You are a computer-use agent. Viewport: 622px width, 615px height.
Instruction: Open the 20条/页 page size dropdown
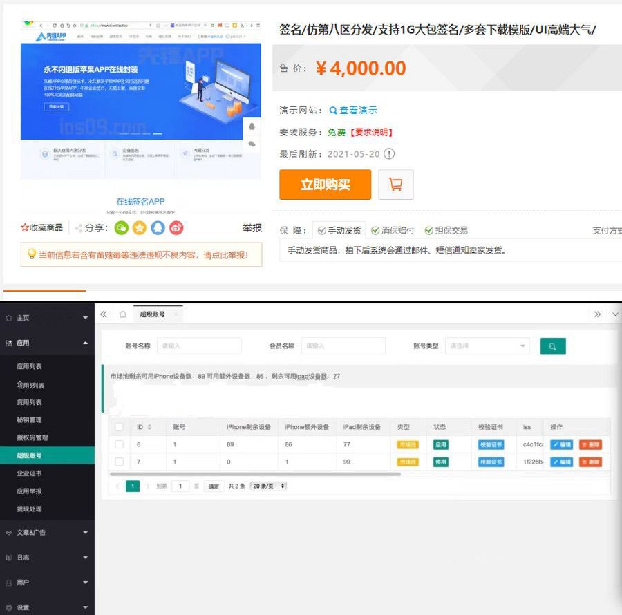267,486
